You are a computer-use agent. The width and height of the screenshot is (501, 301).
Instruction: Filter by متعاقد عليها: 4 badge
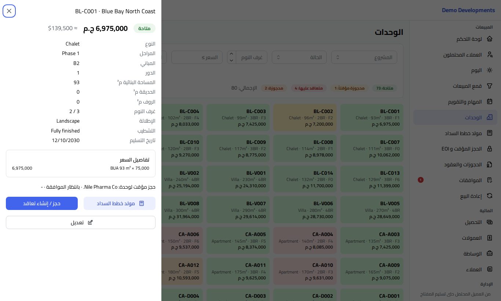[309, 88]
